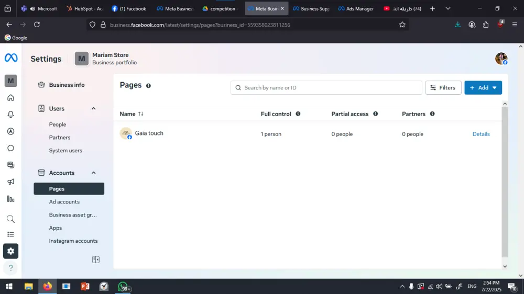Collapse the Accounts section

pyautogui.click(x=94, y=173)
